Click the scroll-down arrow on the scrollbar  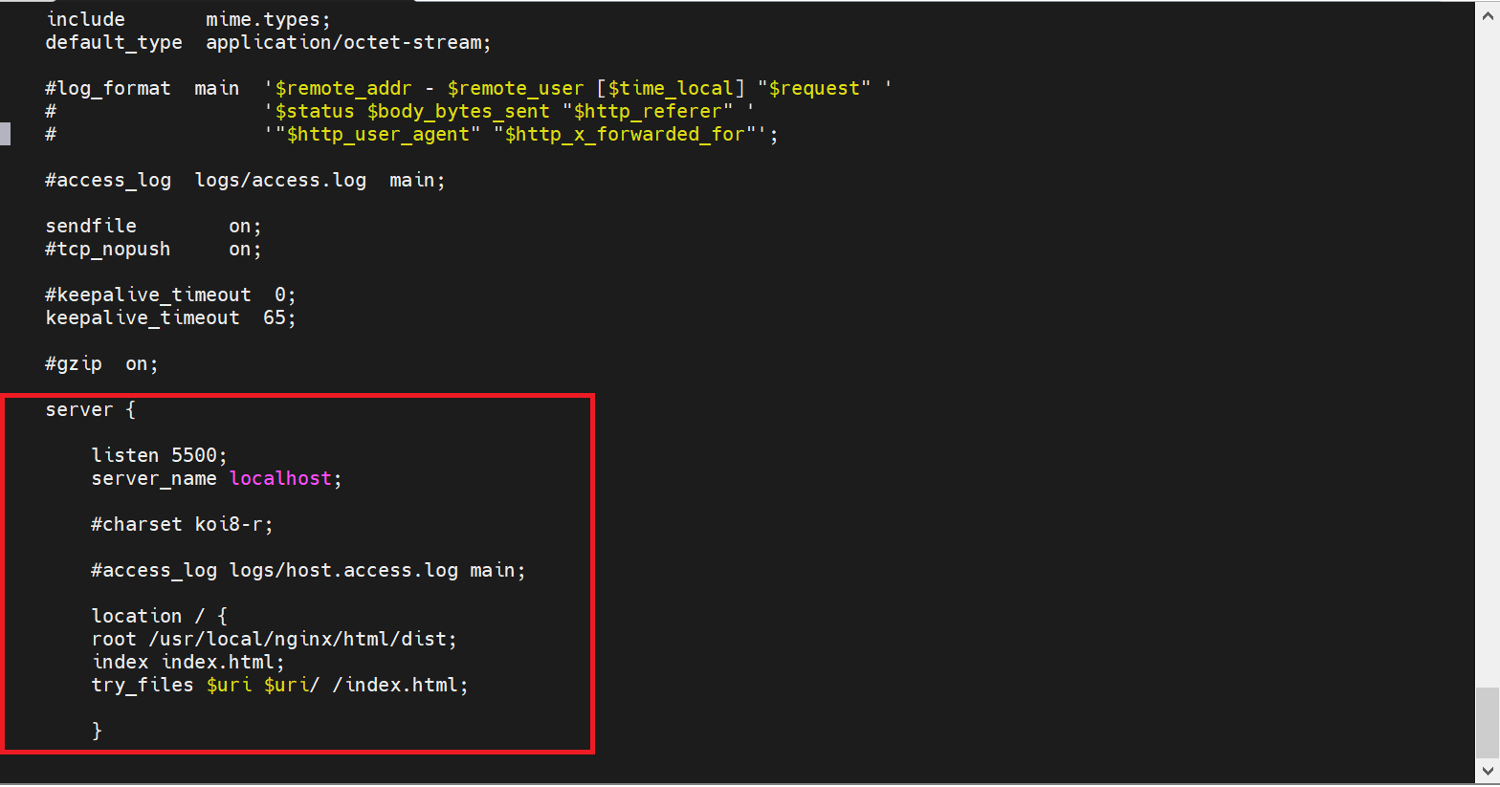point(1488,771)
